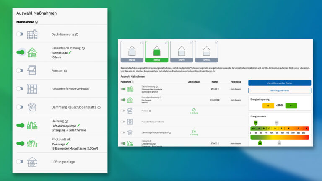
Task: Click 'Jetzt Handwerker finden' button
Action: pos(280,83)
